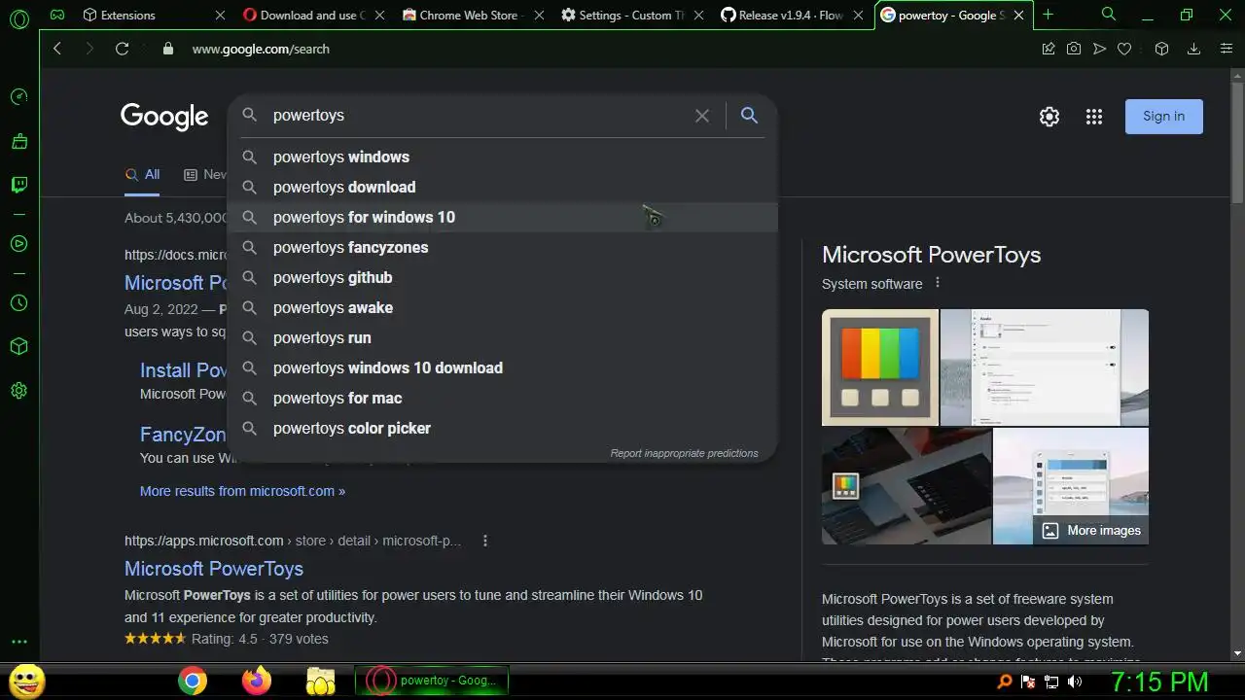Click Report inappropriate predictions link
This screenshot has width=1245, height=700.
click(684, 453)
